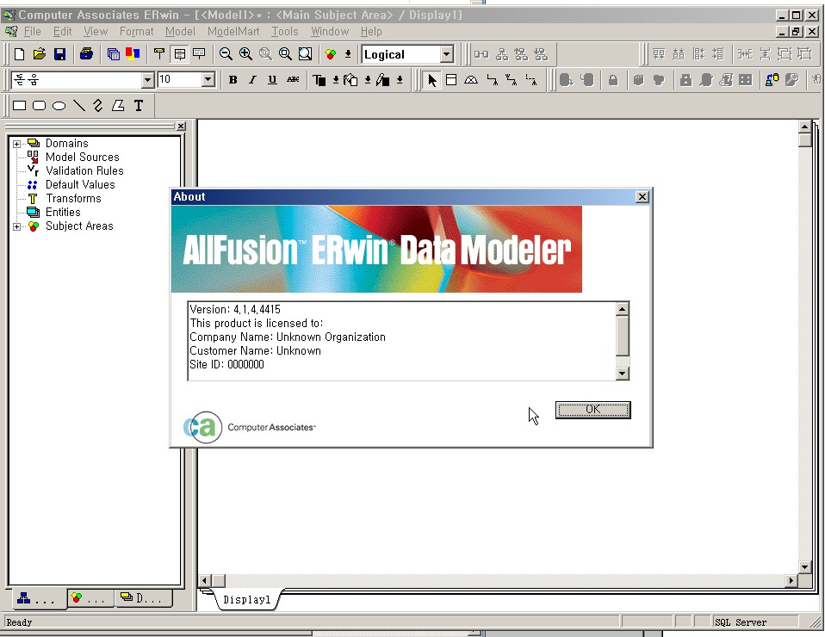Create a new model with the blank page icon
The image size is (825, 637).
[x=20, y=54]
